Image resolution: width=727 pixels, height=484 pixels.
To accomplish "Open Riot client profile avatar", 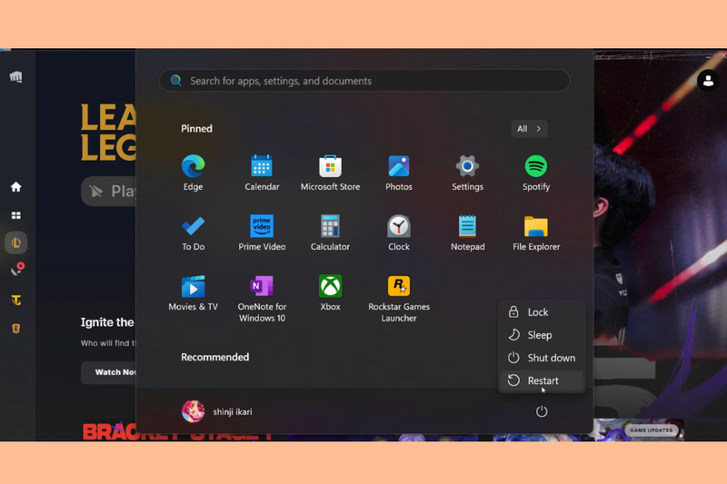I will [708, 81].
